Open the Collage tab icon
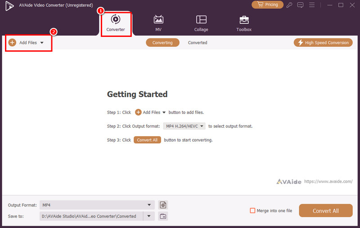This screenshot has width=360, height=228. [201, 20]
